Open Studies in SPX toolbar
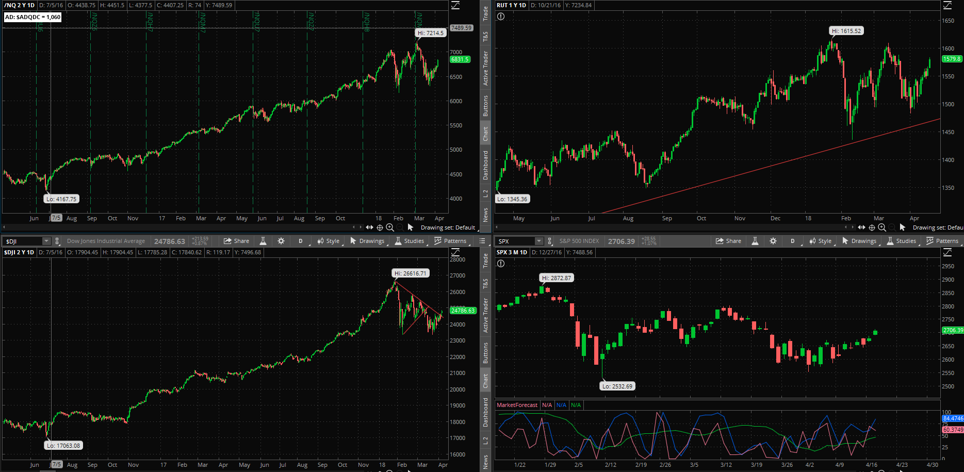This screenshot has height=472, width=964. point(902,241)
